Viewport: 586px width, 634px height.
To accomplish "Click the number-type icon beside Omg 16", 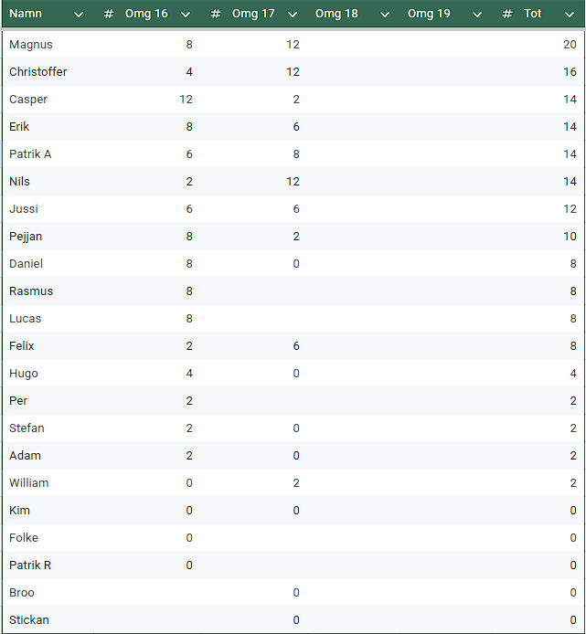I will coord(109,14).
